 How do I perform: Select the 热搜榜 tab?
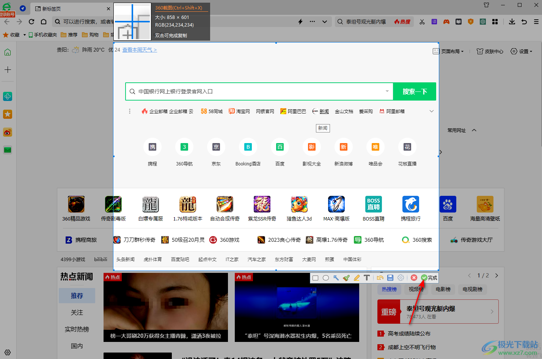click(x=389, y=289)
